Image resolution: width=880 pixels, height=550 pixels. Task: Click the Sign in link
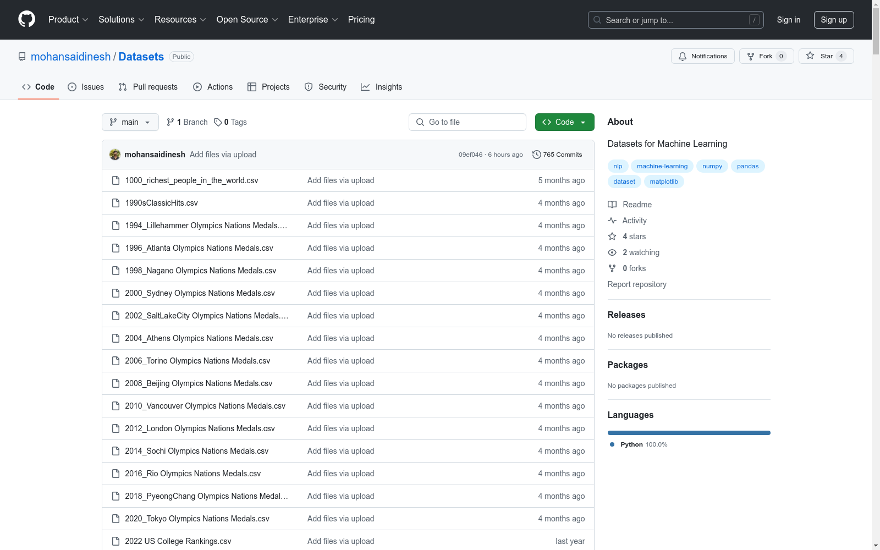click(x=789, y=20)
